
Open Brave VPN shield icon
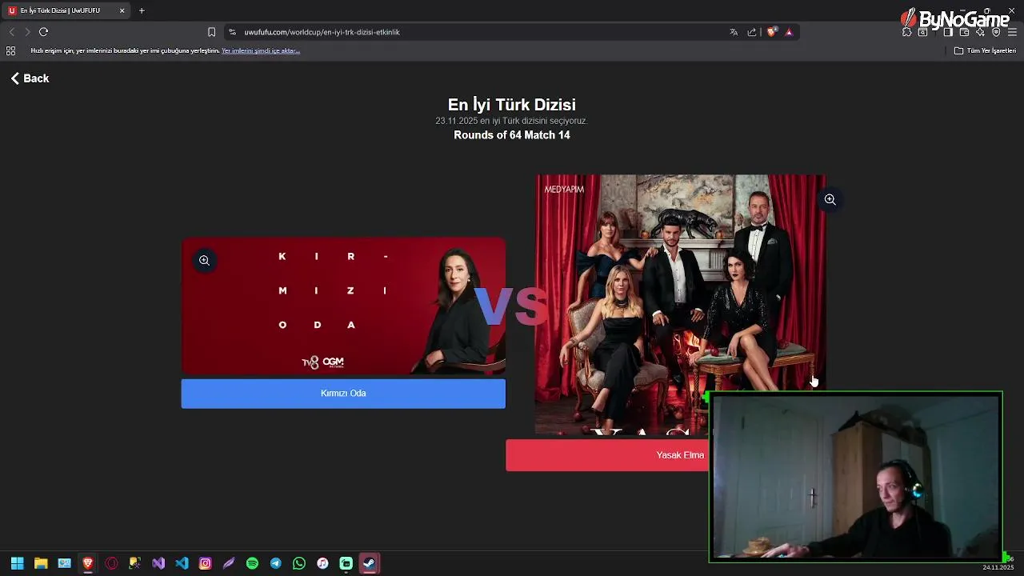pyautogui.click(x=996, y=32)
